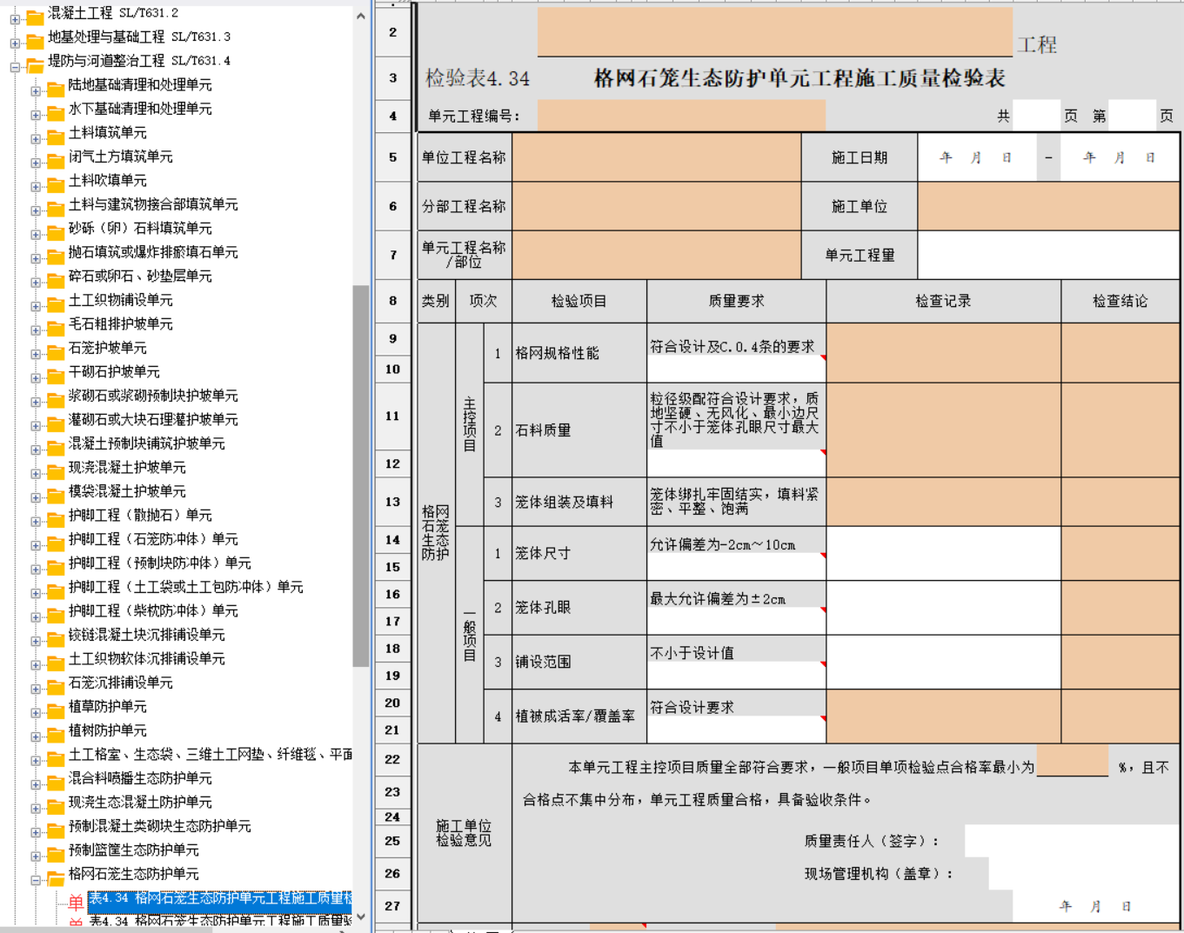Click the folder icon next to 模袋混凝土护坡单元
This screenshot has height=933, width=1184.
(56, 492)
